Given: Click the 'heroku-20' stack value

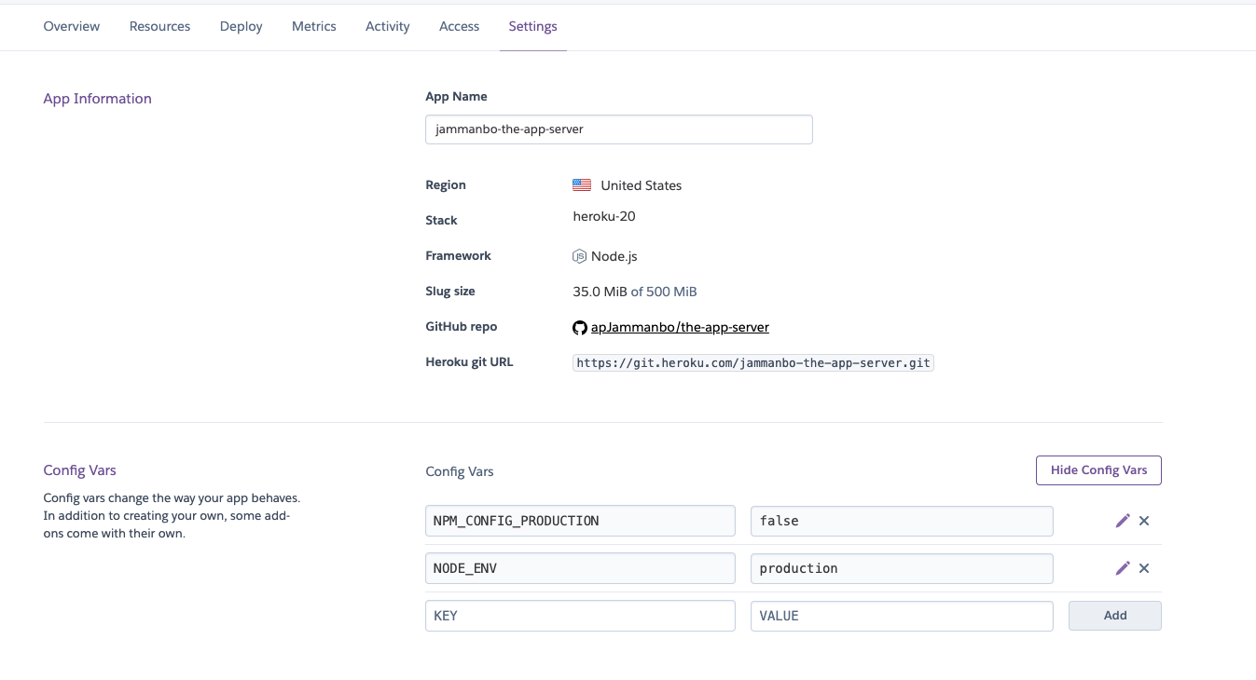Looking at the screenshot, I should click(604, 216).
